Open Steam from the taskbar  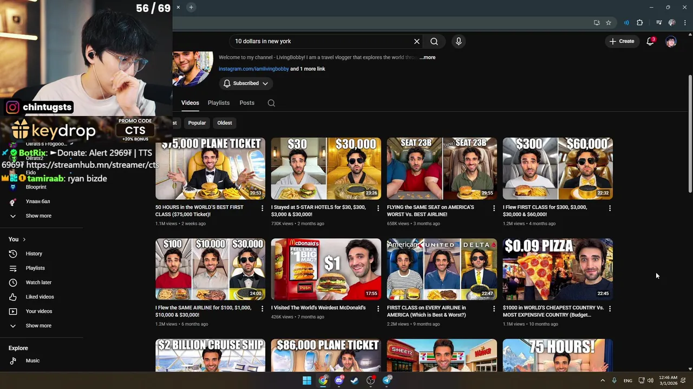tap(355, 380)
